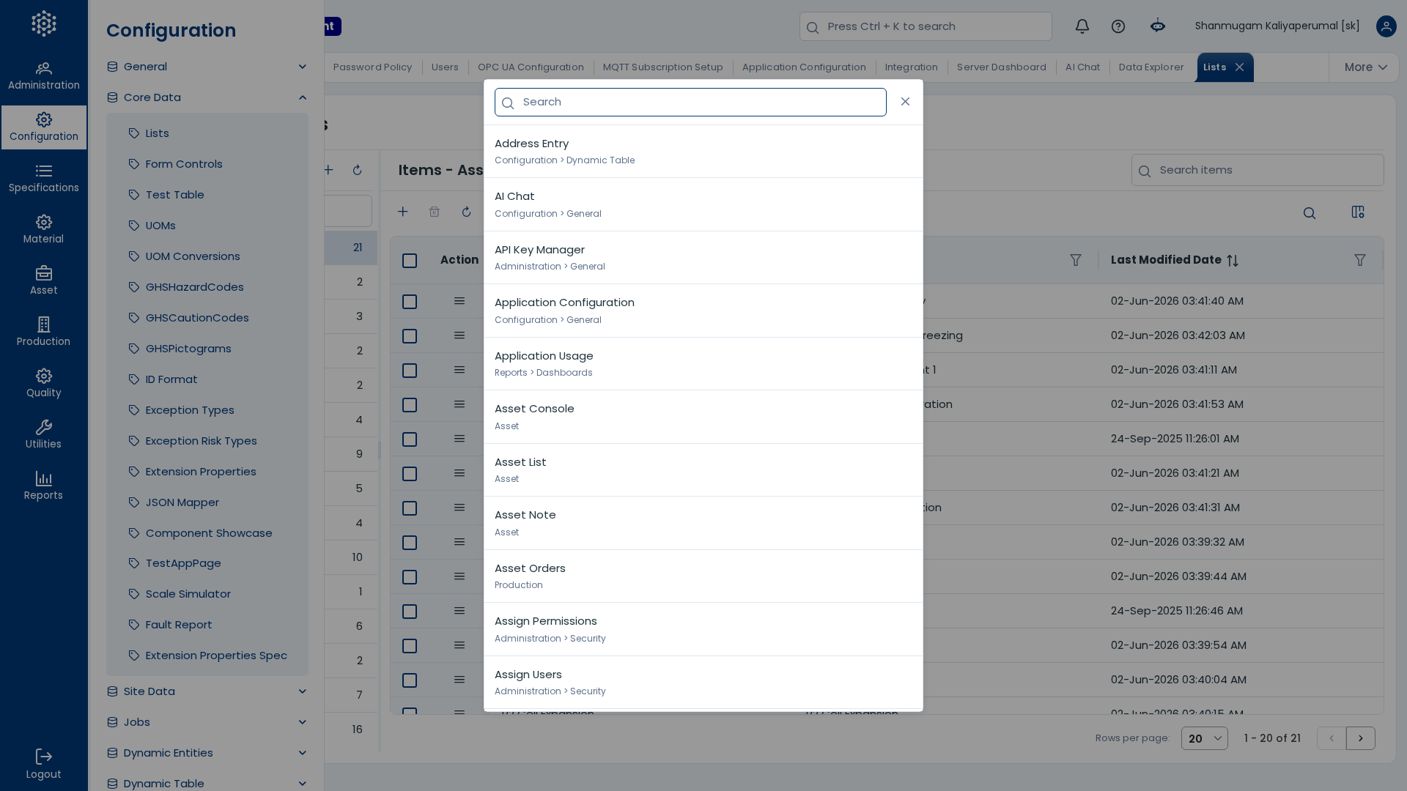This screenshot has width=1407, height=791.
Task: Switch to Password Policy tab
Action: (x=372, y=67)
